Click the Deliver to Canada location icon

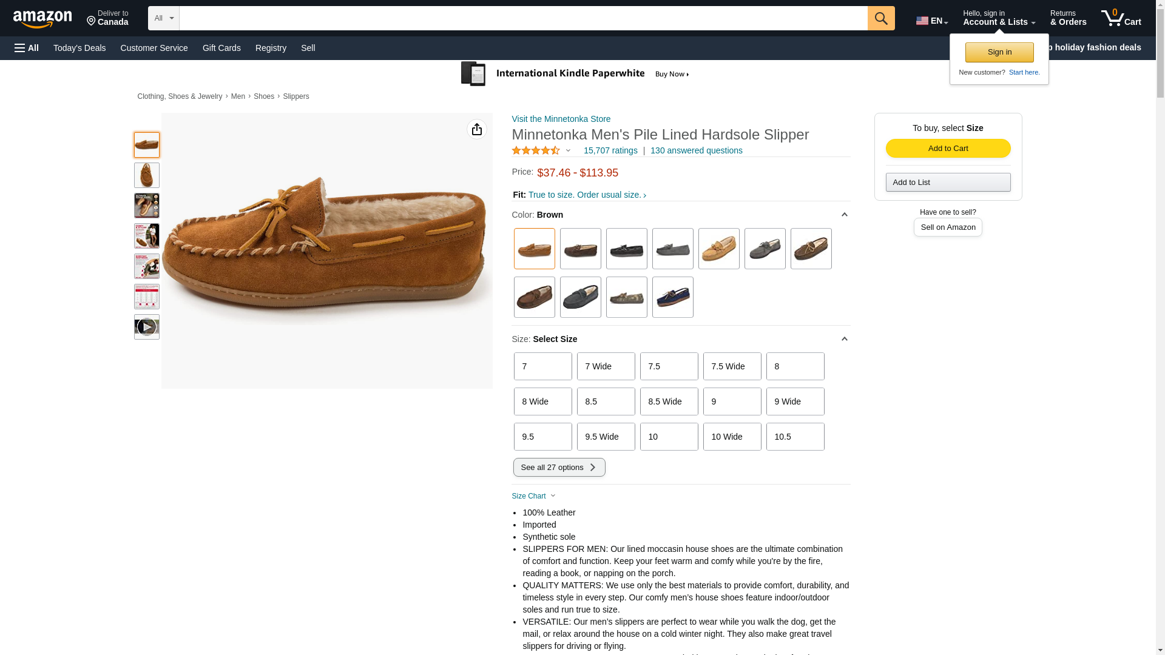coord(92,21)
